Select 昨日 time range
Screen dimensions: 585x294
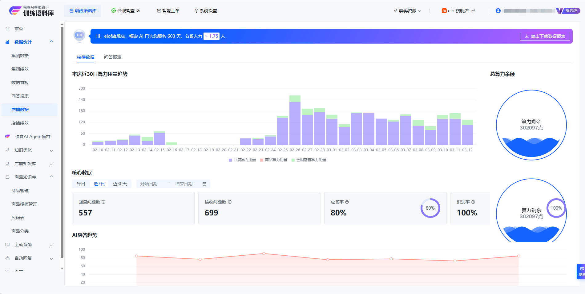coord(81,184)
